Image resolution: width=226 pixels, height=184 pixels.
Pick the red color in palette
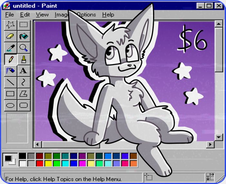point(40,163)
